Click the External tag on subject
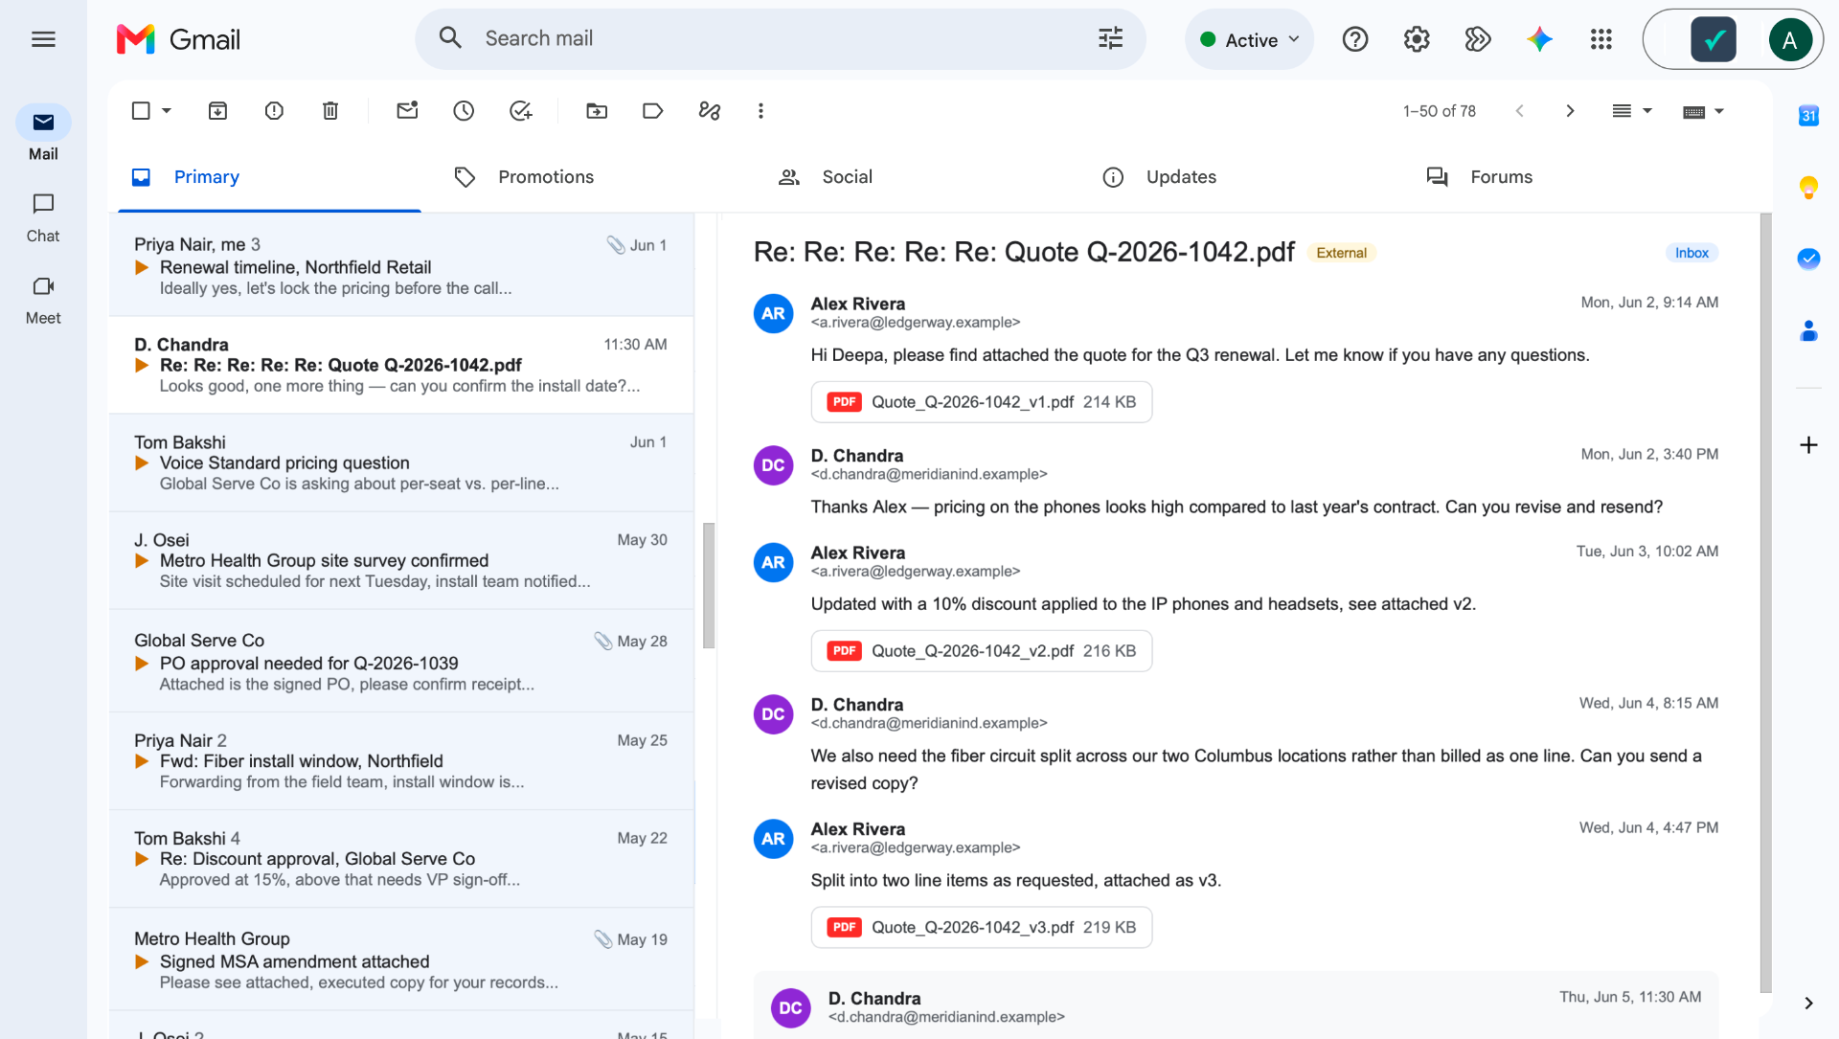This screenshot has height=1039, width=1839. 1341,253
